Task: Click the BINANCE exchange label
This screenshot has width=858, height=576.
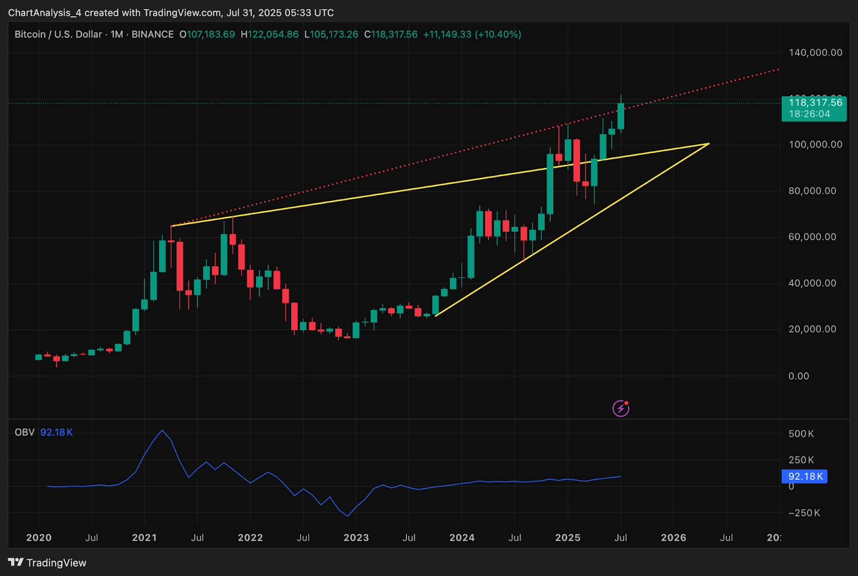Action: (153, 34)
